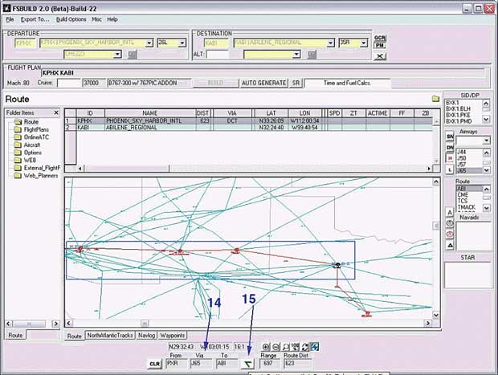The image size is (498, 375).
Task: Open the Export To... menu
Action: coord(35,19)
